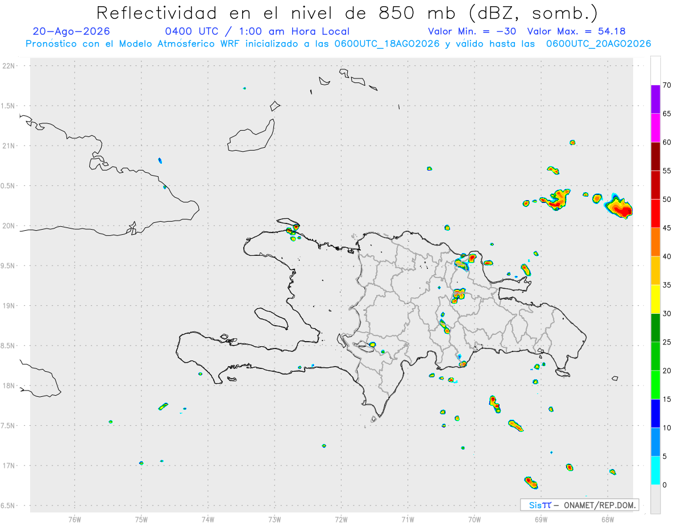Click the '75W' longitude label

tap(142, 518)
